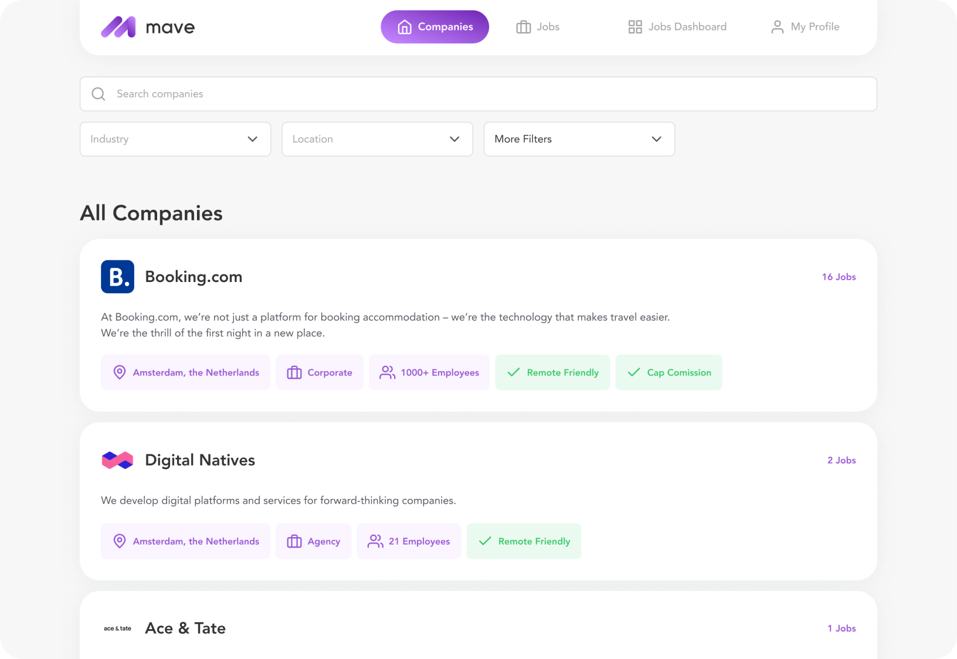Click the Ace & Tate logo
The width and height of the screenshot is (957, 659).
(117, 629)
